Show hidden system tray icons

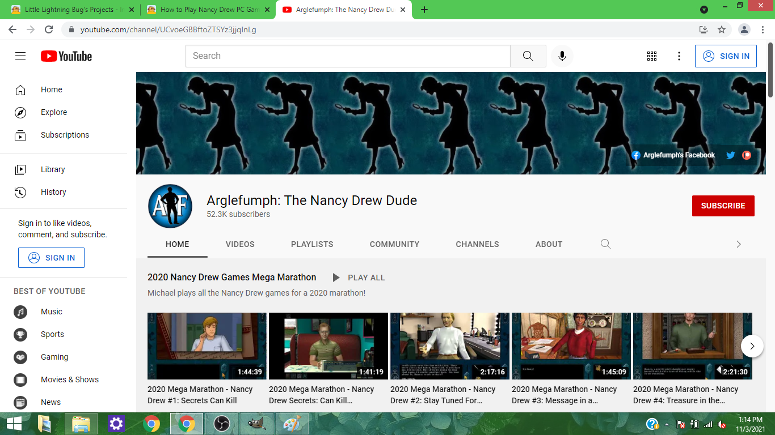coord(667,424)
